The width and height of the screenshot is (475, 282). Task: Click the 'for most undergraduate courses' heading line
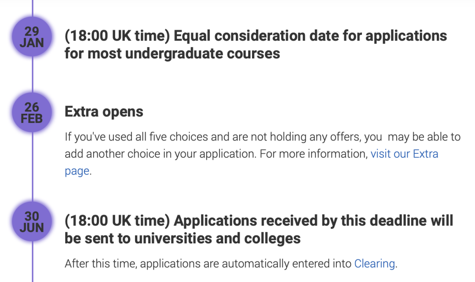coord(172,54)
